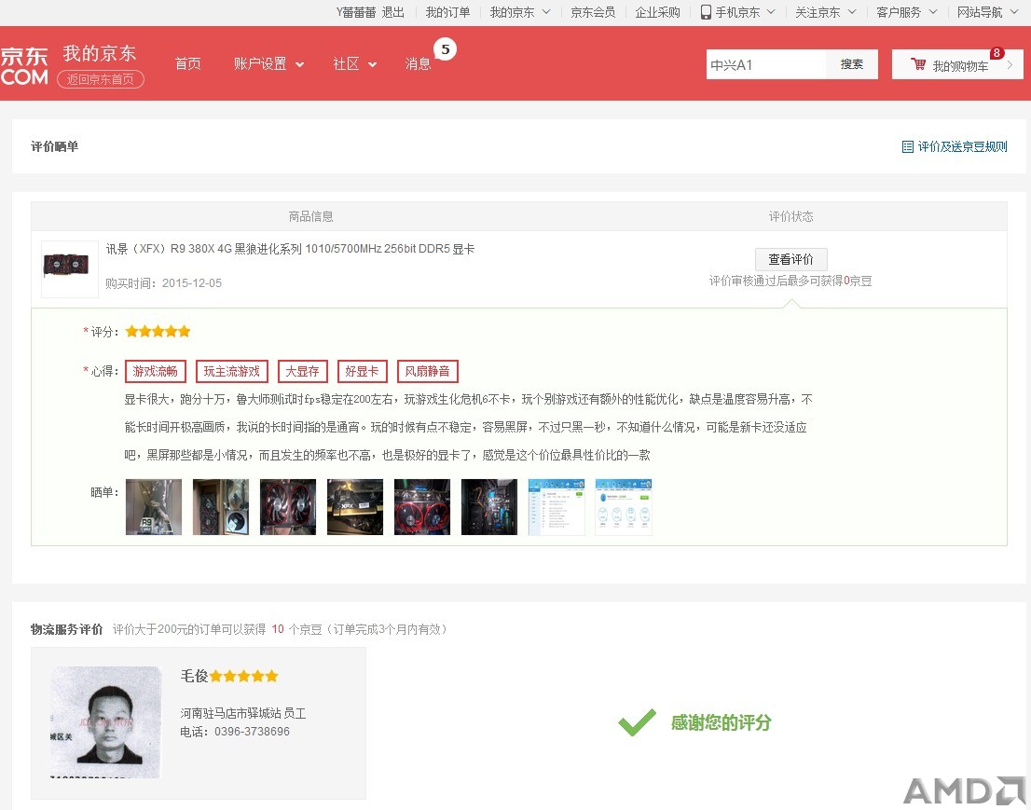1031x810 pixels.
Task: Click the text 河南驻马店市驿城站 员工
Action: pos(243,713)
